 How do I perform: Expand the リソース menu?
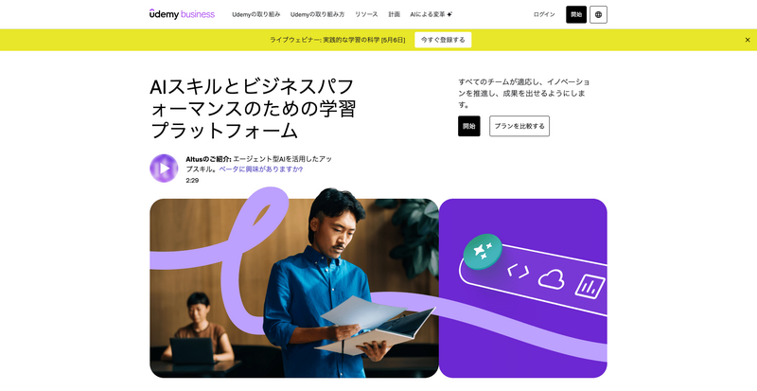366,14
